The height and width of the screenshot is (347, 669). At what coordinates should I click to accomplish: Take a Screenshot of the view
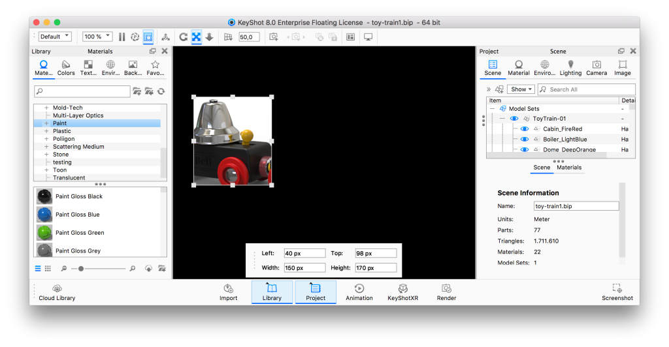pyautogui.click(x=617, y=292)
